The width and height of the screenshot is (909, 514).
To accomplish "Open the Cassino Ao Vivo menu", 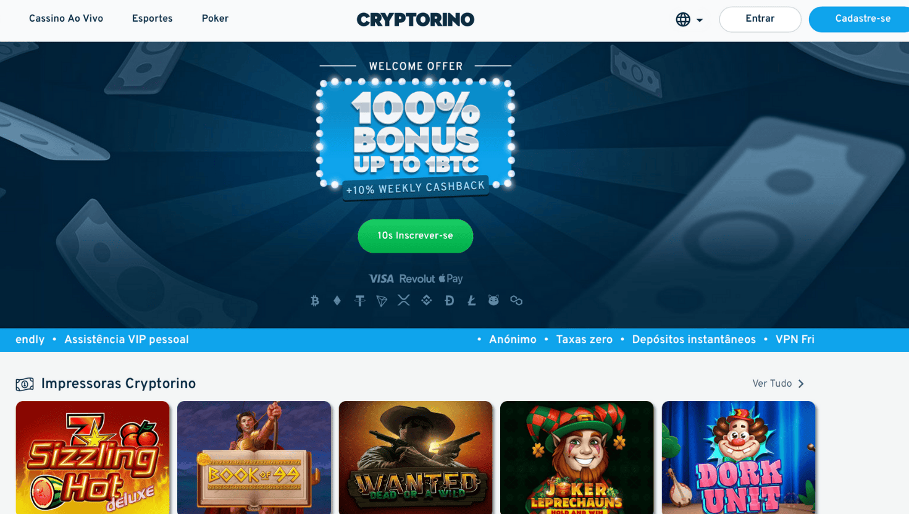I will (x=66, y=19).
